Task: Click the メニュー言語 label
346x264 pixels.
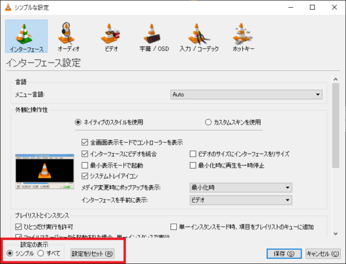Action: 29,95
